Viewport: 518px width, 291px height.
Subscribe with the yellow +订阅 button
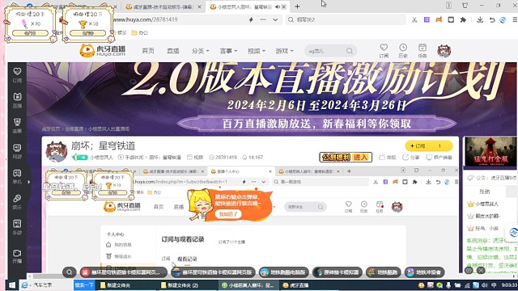[429, 145]
